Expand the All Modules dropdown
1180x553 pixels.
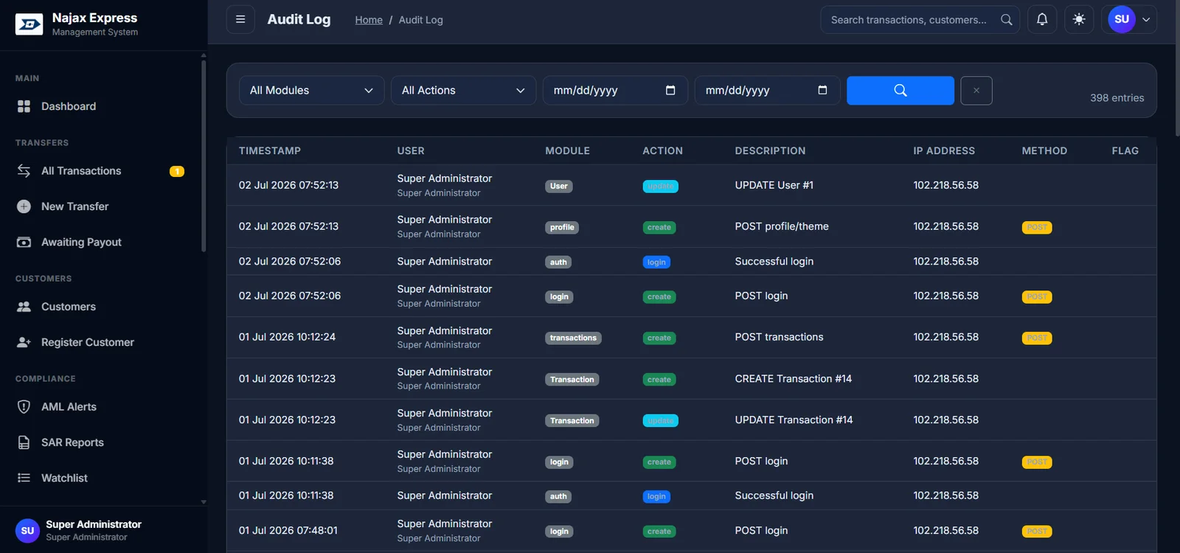(311, 90)
